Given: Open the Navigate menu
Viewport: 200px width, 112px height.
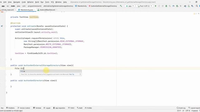Looking at the screenshot, I should point(17,2).
